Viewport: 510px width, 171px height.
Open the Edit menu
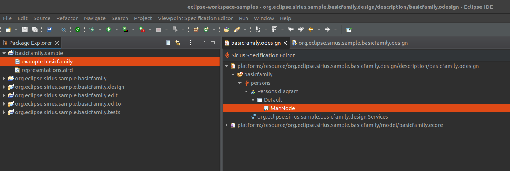coord(22,18)
